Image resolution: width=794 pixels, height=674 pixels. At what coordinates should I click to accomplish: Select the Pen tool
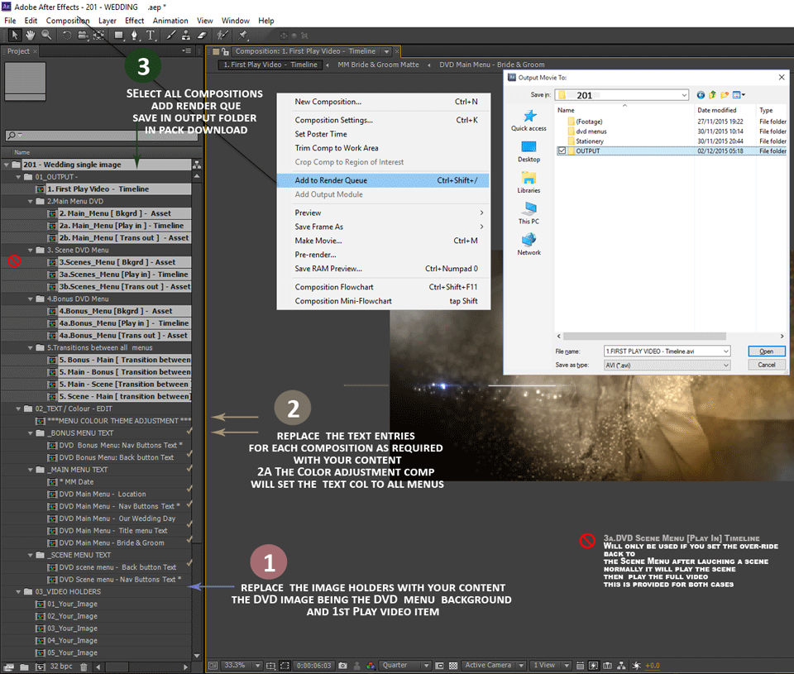coord(135,36)
